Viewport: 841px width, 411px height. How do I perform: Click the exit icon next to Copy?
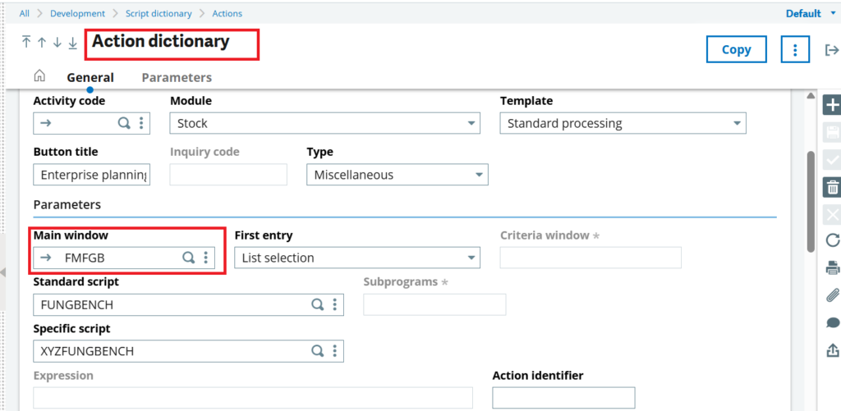[x=831, y=50]
